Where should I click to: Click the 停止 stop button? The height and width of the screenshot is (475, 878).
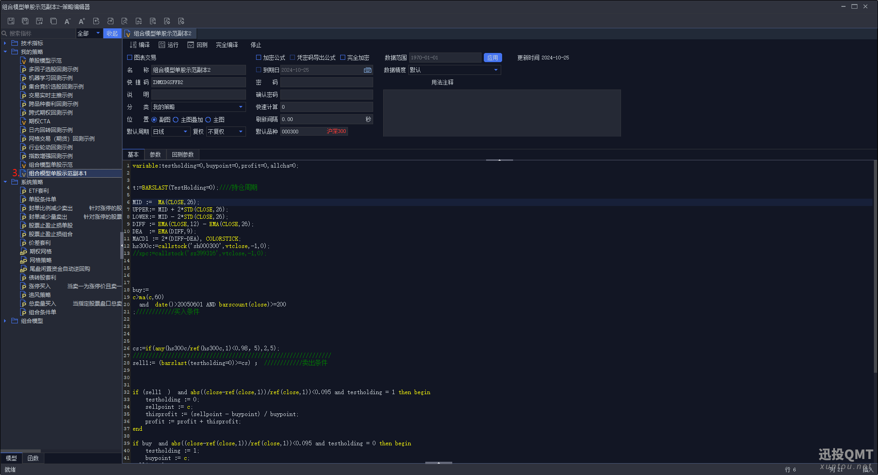(256, 45)
